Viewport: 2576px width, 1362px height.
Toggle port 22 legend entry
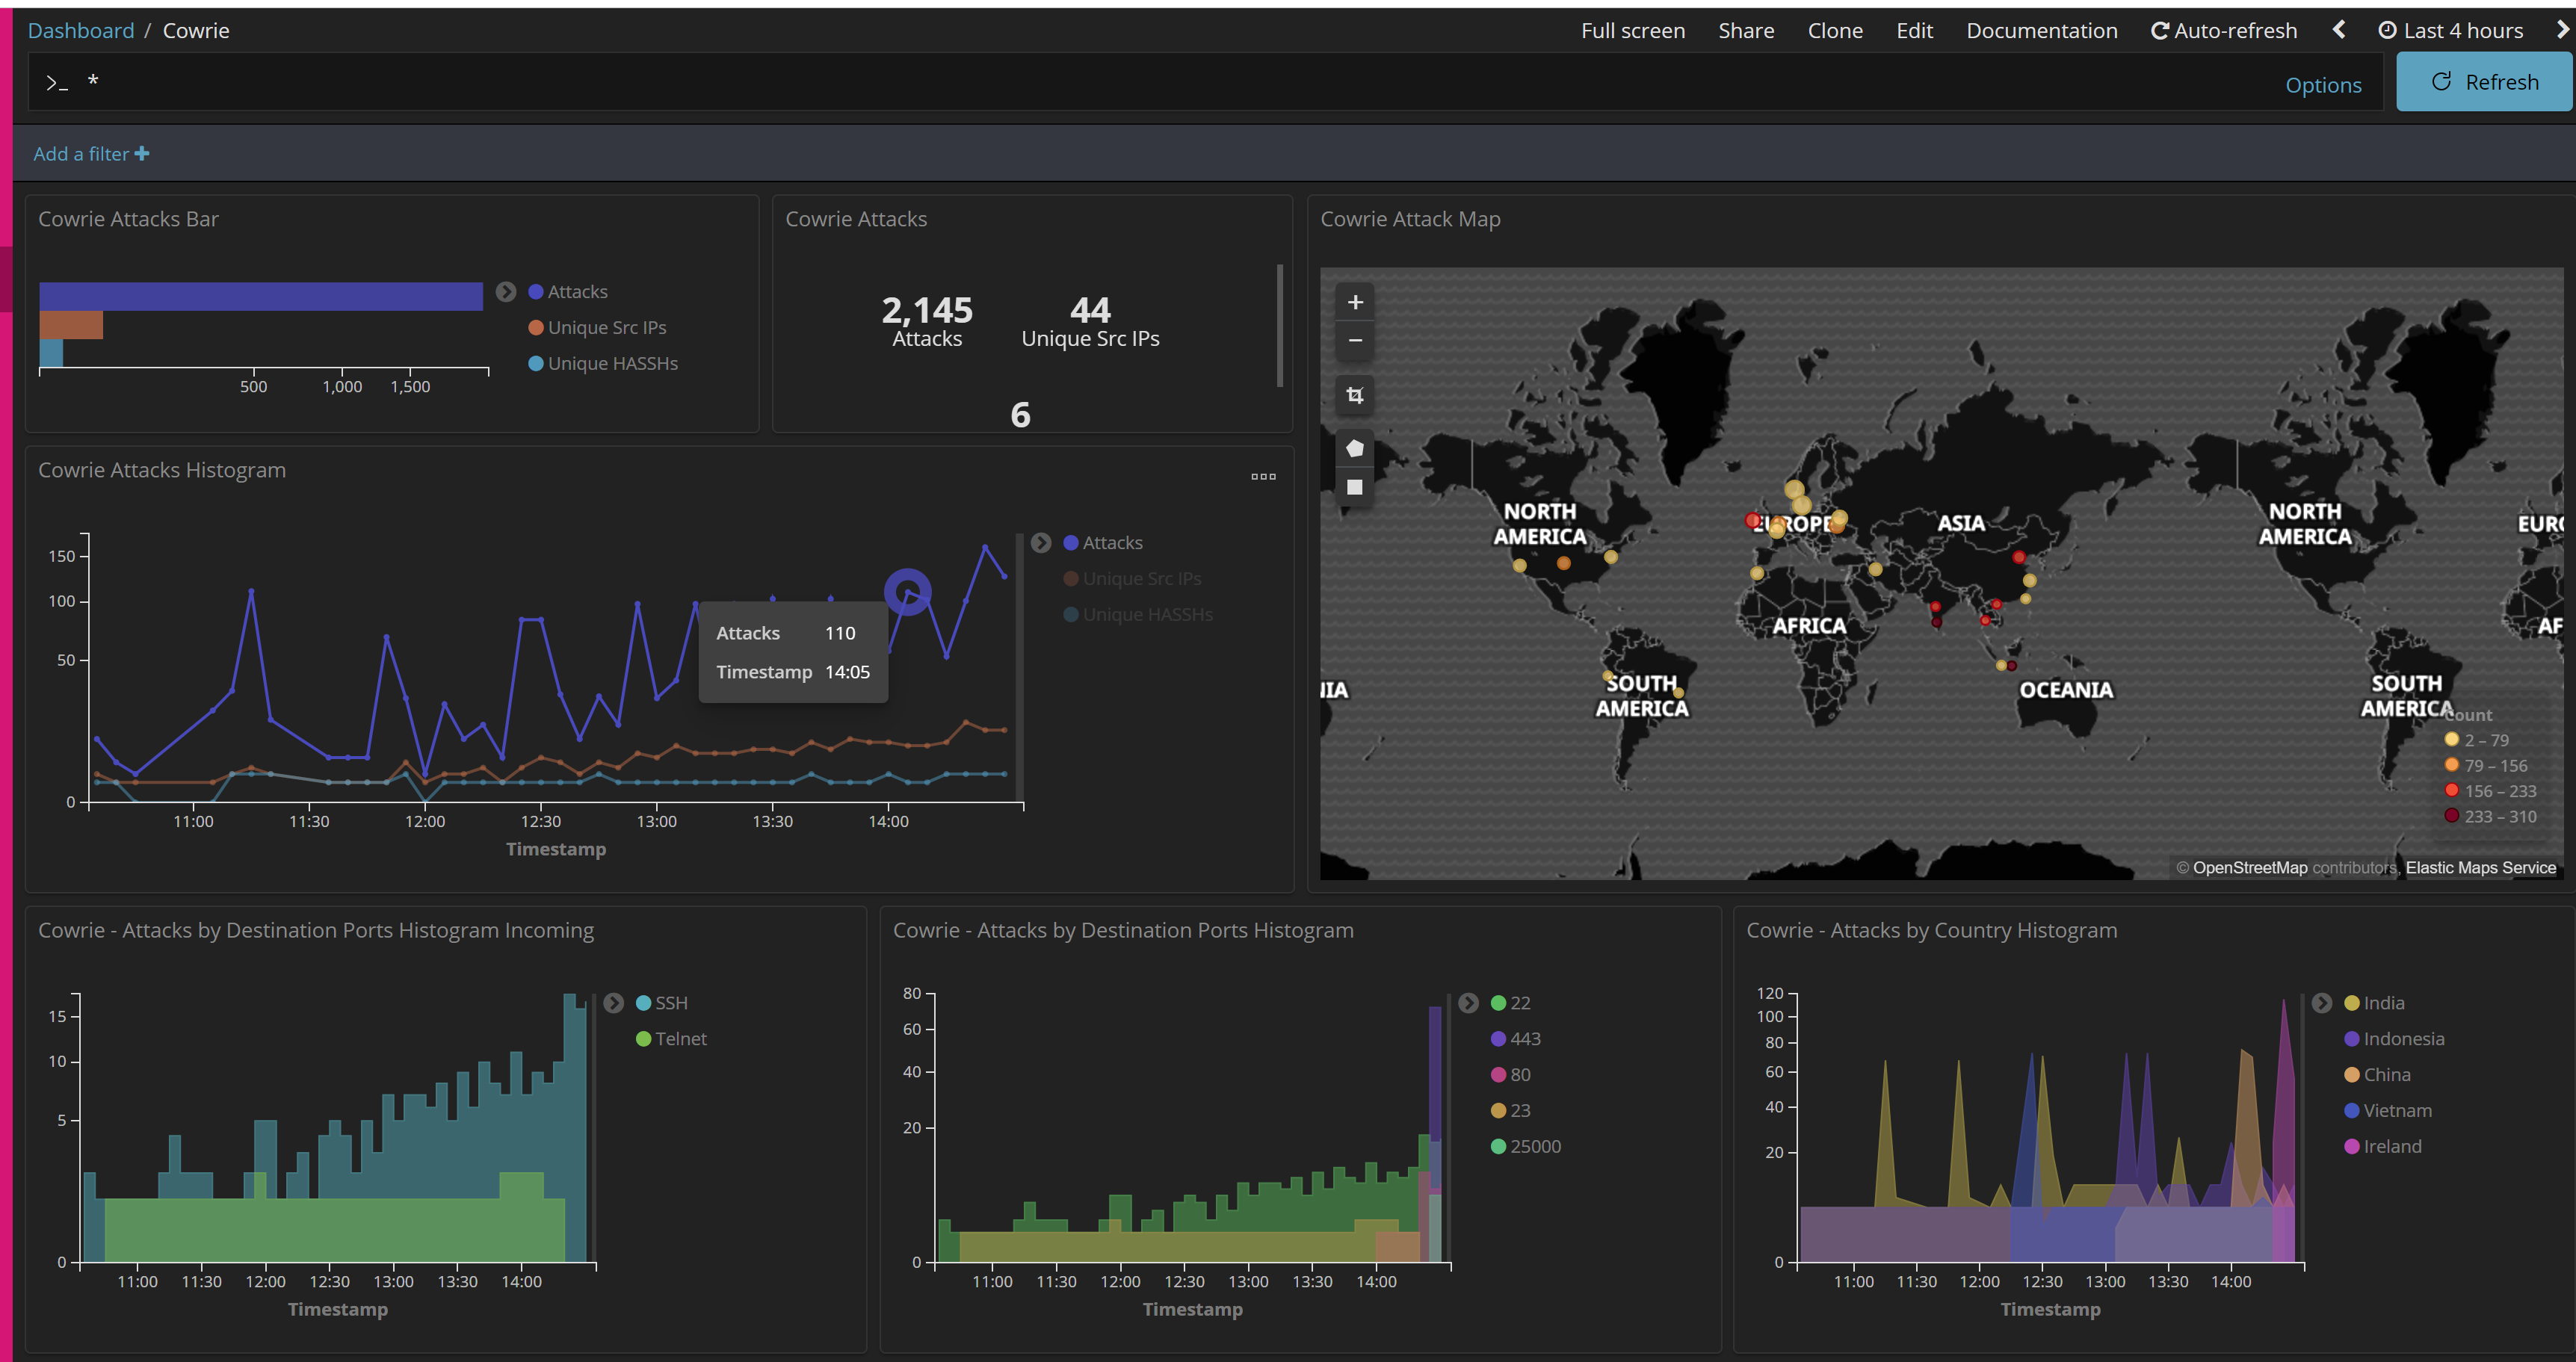tap(1510, 1003)
